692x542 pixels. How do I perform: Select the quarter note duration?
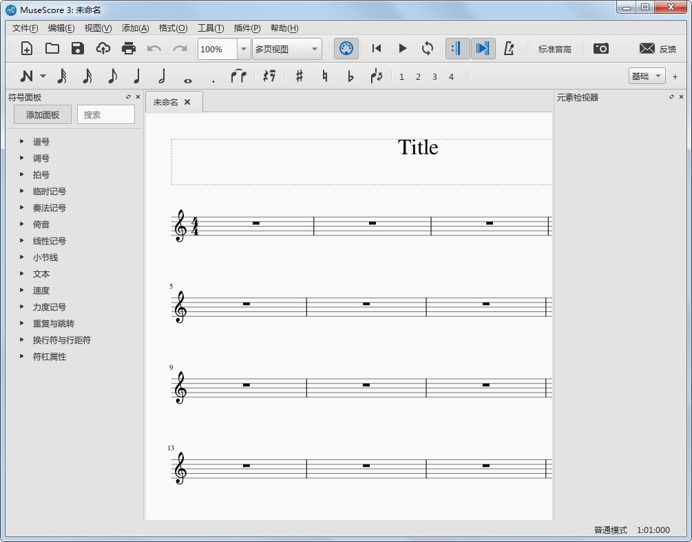(136, 76)
